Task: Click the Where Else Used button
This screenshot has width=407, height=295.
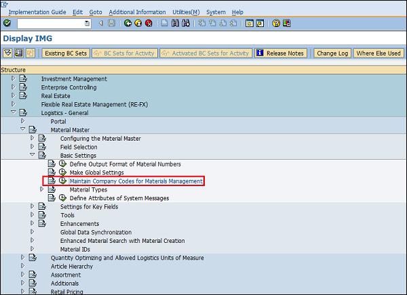Action: [x=379, y=53]
